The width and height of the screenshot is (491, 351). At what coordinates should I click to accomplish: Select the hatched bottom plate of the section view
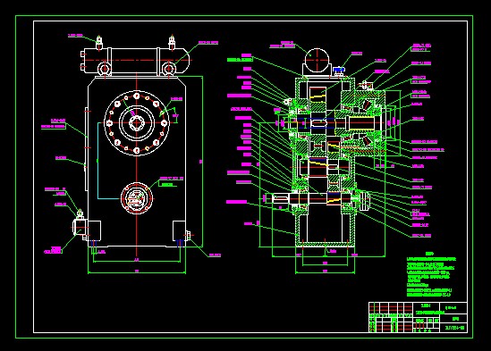tap(326, 245)
